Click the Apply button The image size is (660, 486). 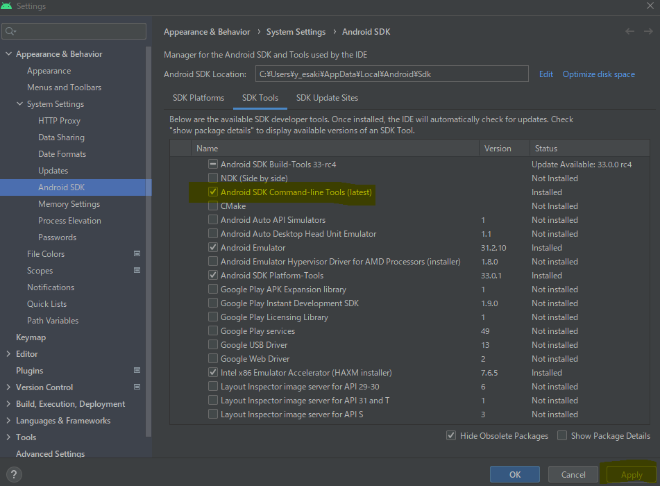pos(632,475)
